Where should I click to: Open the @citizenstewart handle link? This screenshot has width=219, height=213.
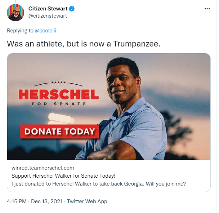point(48,16)
